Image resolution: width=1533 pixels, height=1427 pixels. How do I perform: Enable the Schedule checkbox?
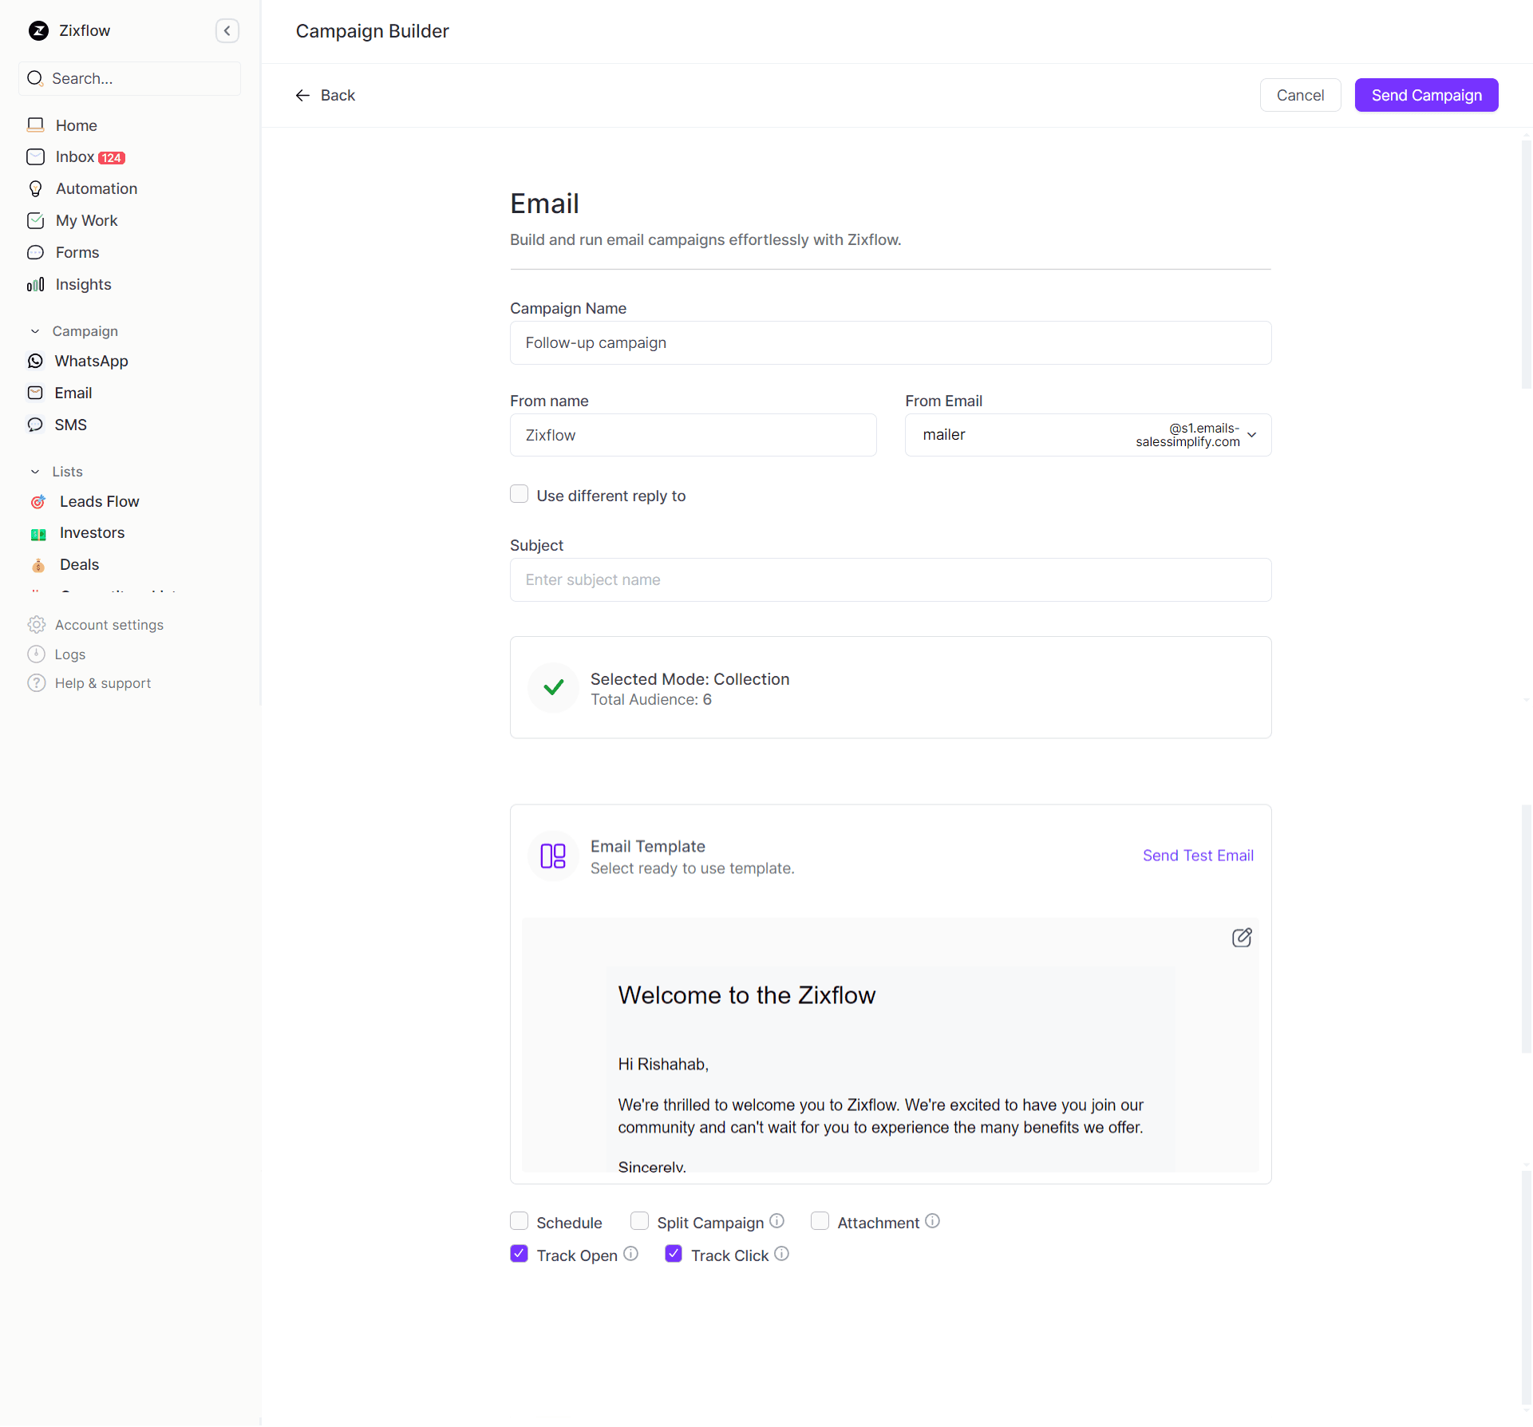click(x=520, y=1221)
